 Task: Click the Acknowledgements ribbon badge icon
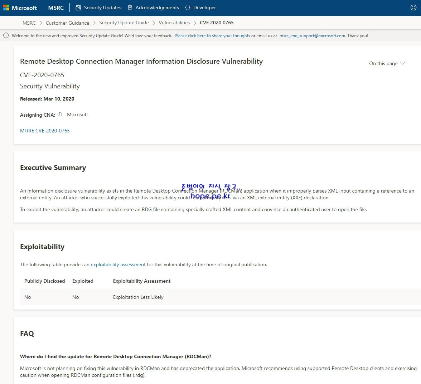point(130,8)
